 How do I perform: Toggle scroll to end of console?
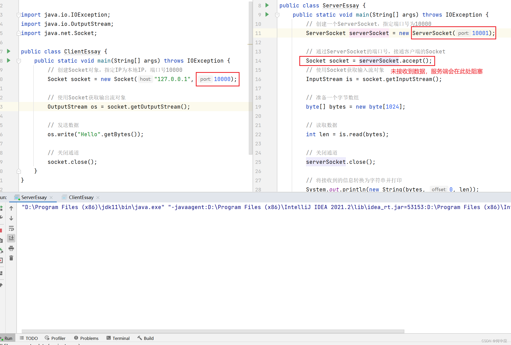point(11,238)
